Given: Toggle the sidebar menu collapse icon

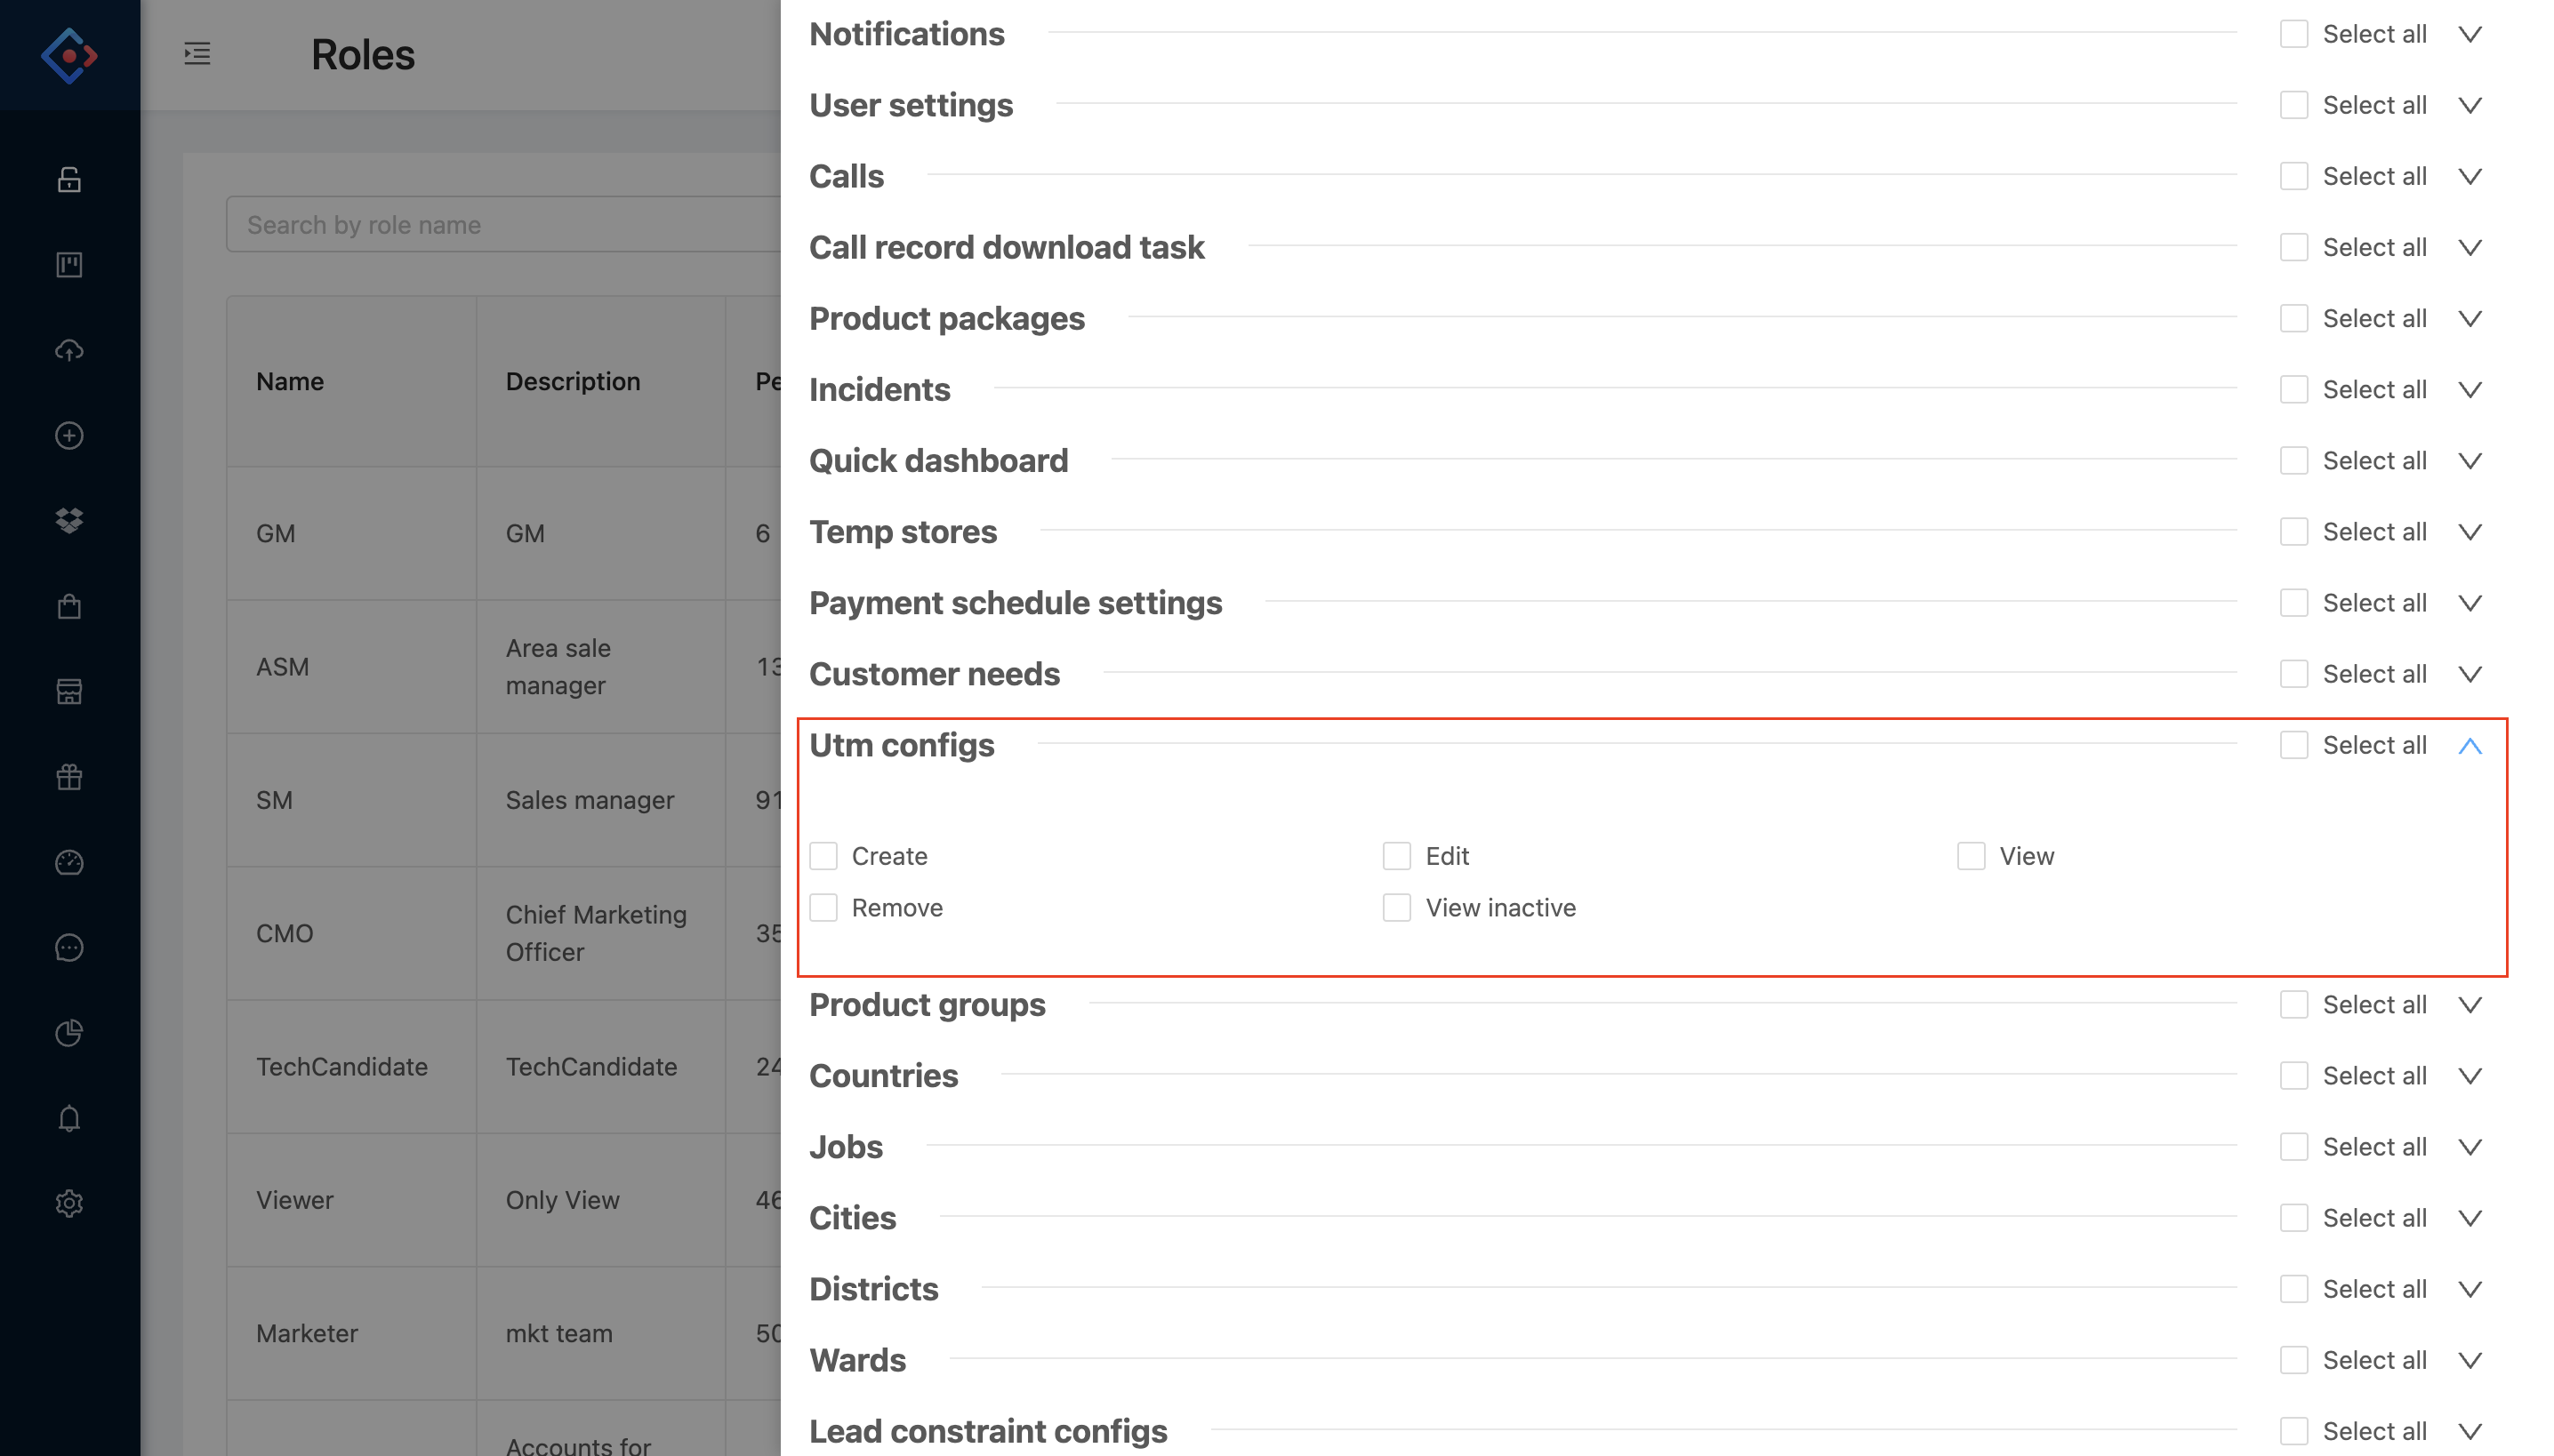Looking at the screenshot, I should pyautogui.click(x=197, y=54).
